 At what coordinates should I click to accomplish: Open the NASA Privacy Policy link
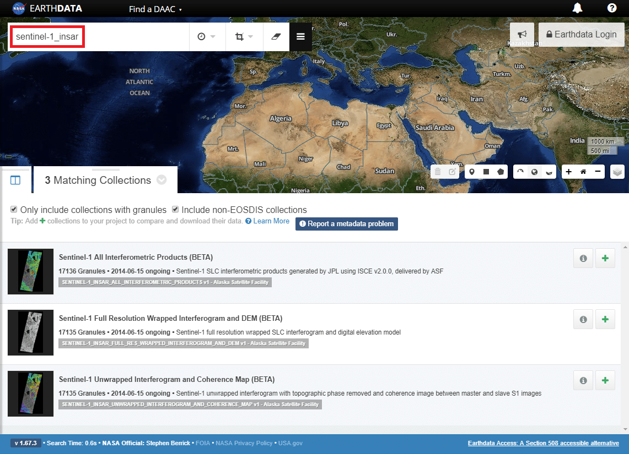coord(244,443)
